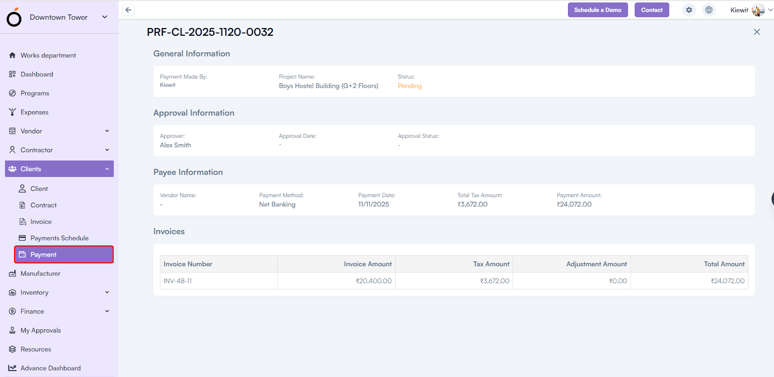Open the Downtown Tower project dropdown
The height and width of the screenshot is (377, 774).
(104, 17)
